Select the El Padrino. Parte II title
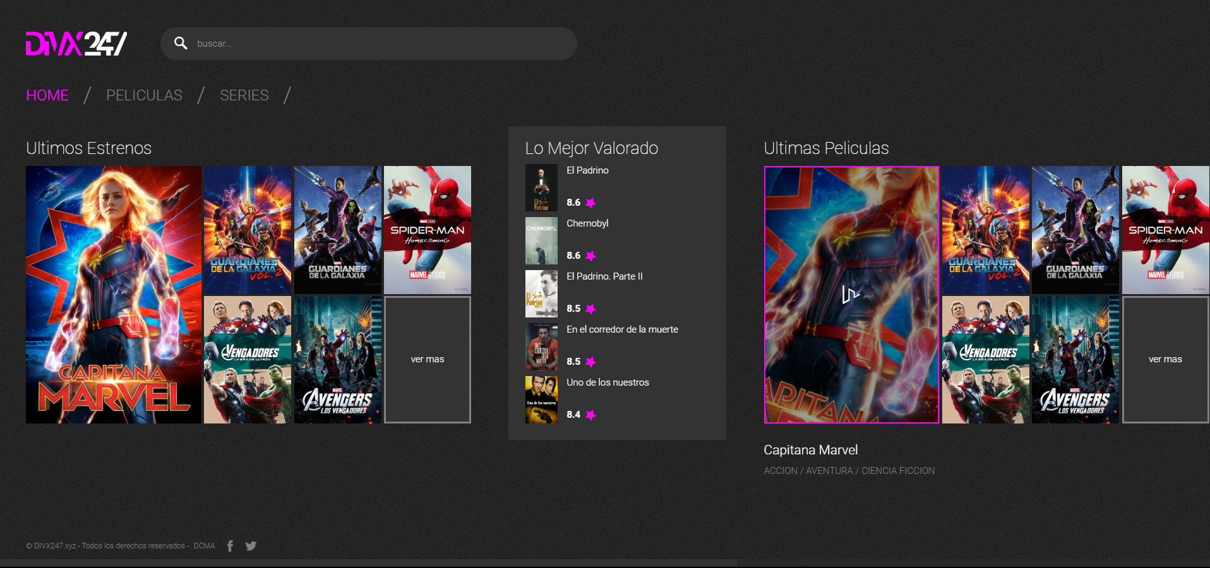The height and width of the screenshot is (568, 1210). [x=604, y=276]
